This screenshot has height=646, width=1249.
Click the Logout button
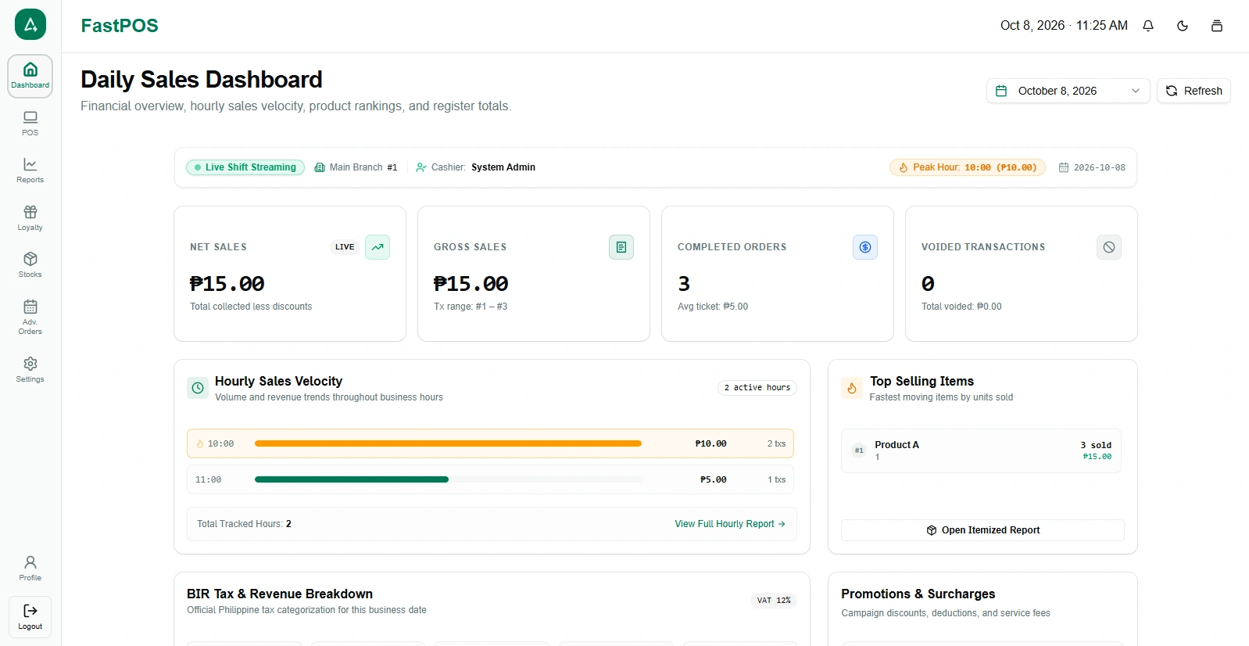30,617
